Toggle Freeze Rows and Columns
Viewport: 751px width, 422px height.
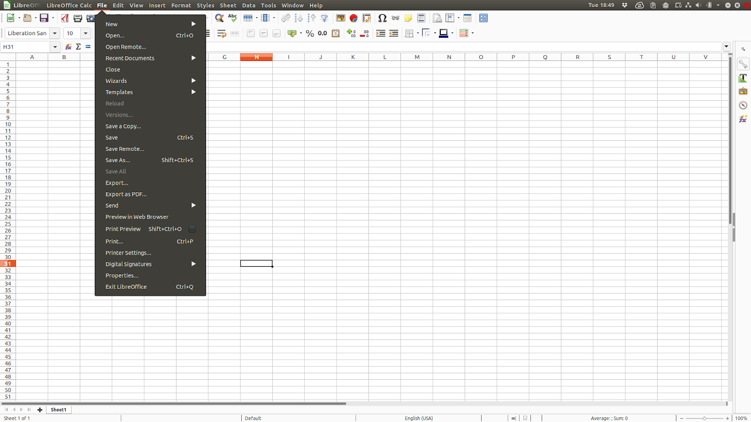click(450, 18)
